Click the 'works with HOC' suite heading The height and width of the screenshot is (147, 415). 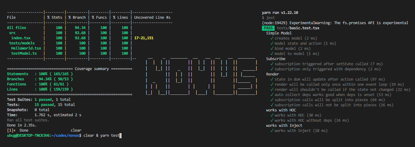tap(281, 110)
